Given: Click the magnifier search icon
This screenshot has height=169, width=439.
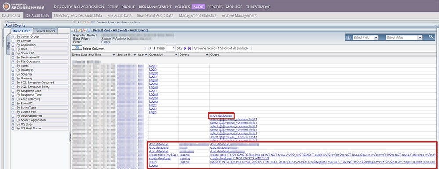Looking at the screenshot, I should (431, 37).
